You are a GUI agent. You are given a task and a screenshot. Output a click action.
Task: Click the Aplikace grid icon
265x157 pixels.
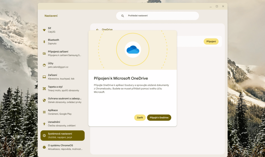(44, 112)
